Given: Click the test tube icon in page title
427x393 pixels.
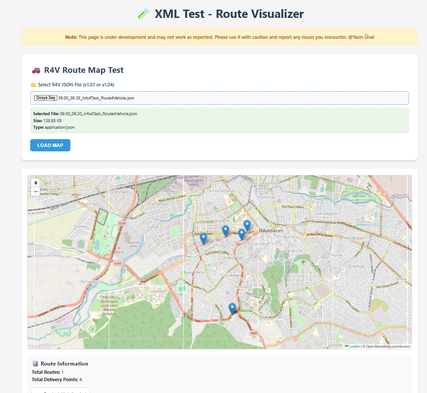Looking at the screenshot, I should pyautogui.click(x=143, y=14).
